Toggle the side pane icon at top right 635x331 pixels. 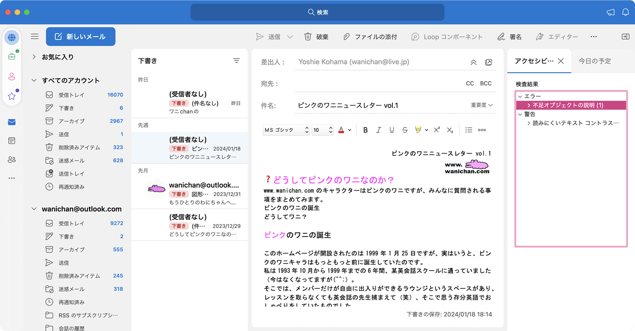click(626, 37)
